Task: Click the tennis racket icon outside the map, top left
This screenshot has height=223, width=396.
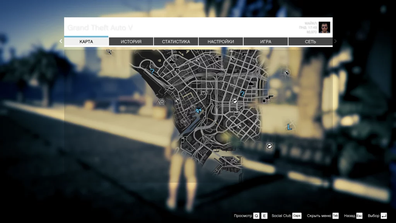Action: coord(109,52)
